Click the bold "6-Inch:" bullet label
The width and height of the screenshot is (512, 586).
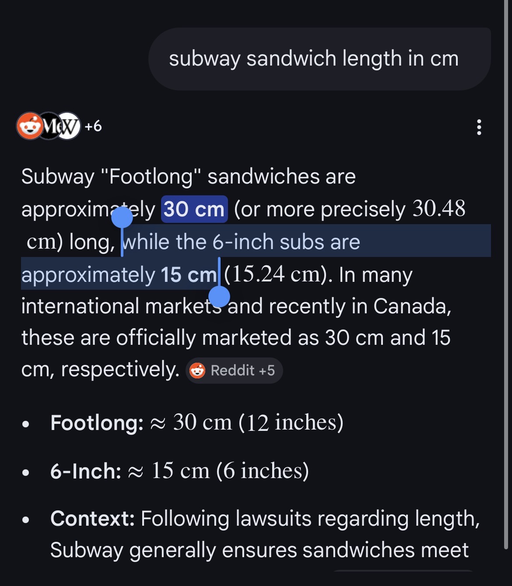pyautogui.click(x=86, y=471)
